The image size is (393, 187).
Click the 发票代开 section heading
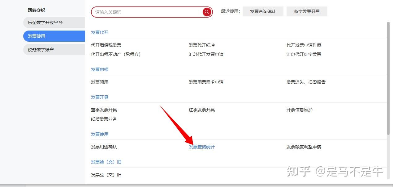(100, 32)
